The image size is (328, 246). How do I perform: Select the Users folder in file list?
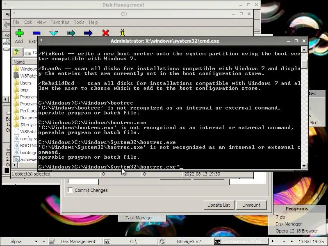25,83
